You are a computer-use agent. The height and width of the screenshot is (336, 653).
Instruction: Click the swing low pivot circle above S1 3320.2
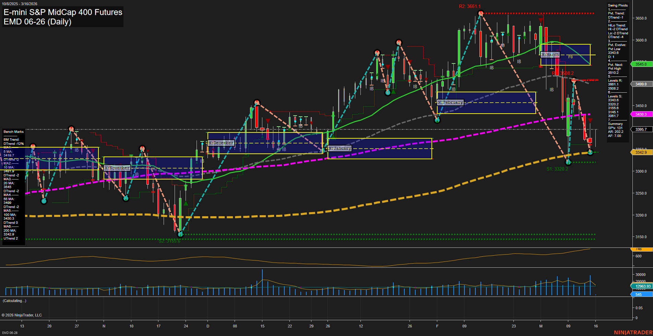(x=568, y=162)
